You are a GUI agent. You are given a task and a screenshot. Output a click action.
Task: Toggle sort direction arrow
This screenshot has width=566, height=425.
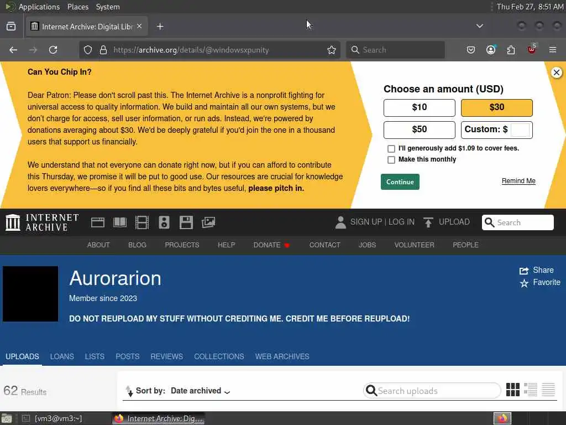click(129, 391)
